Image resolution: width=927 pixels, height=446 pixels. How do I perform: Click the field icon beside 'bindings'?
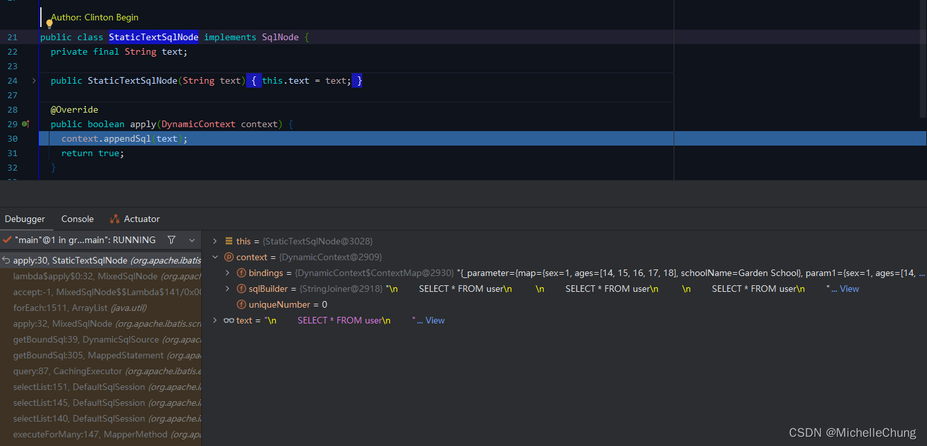tap(241, 273)
